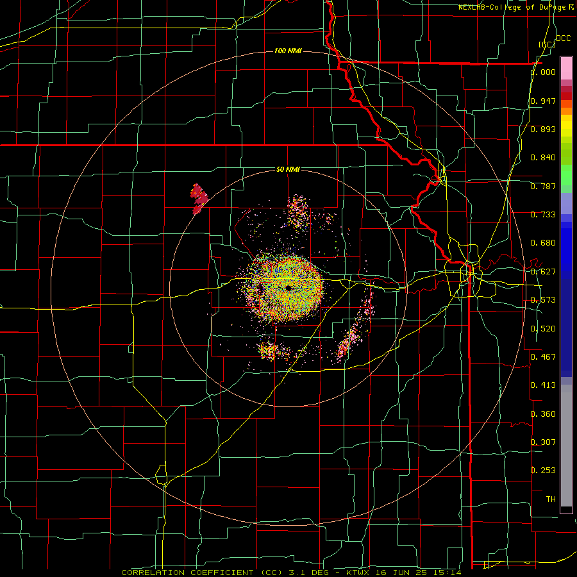
Task: Click the 0.413 legend value
Action: pyautogui.click(x=543, y=385)
